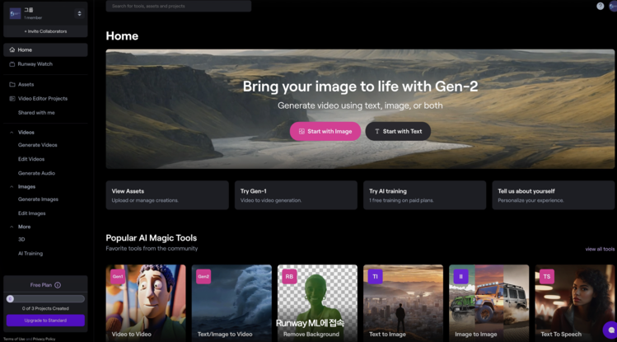This screenshot has height=342, width=617.
Task: Click the Gen-2 hero banner image
Action: [x=360, y=109]
